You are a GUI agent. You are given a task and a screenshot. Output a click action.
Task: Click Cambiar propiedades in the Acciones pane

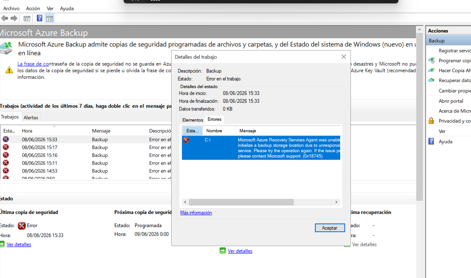454,91
